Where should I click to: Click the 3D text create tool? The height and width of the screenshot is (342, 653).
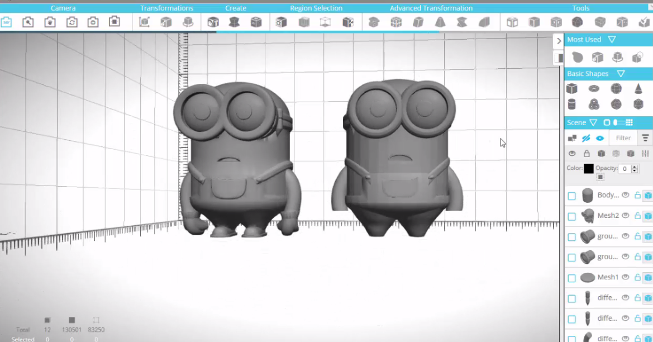(213, 22)
